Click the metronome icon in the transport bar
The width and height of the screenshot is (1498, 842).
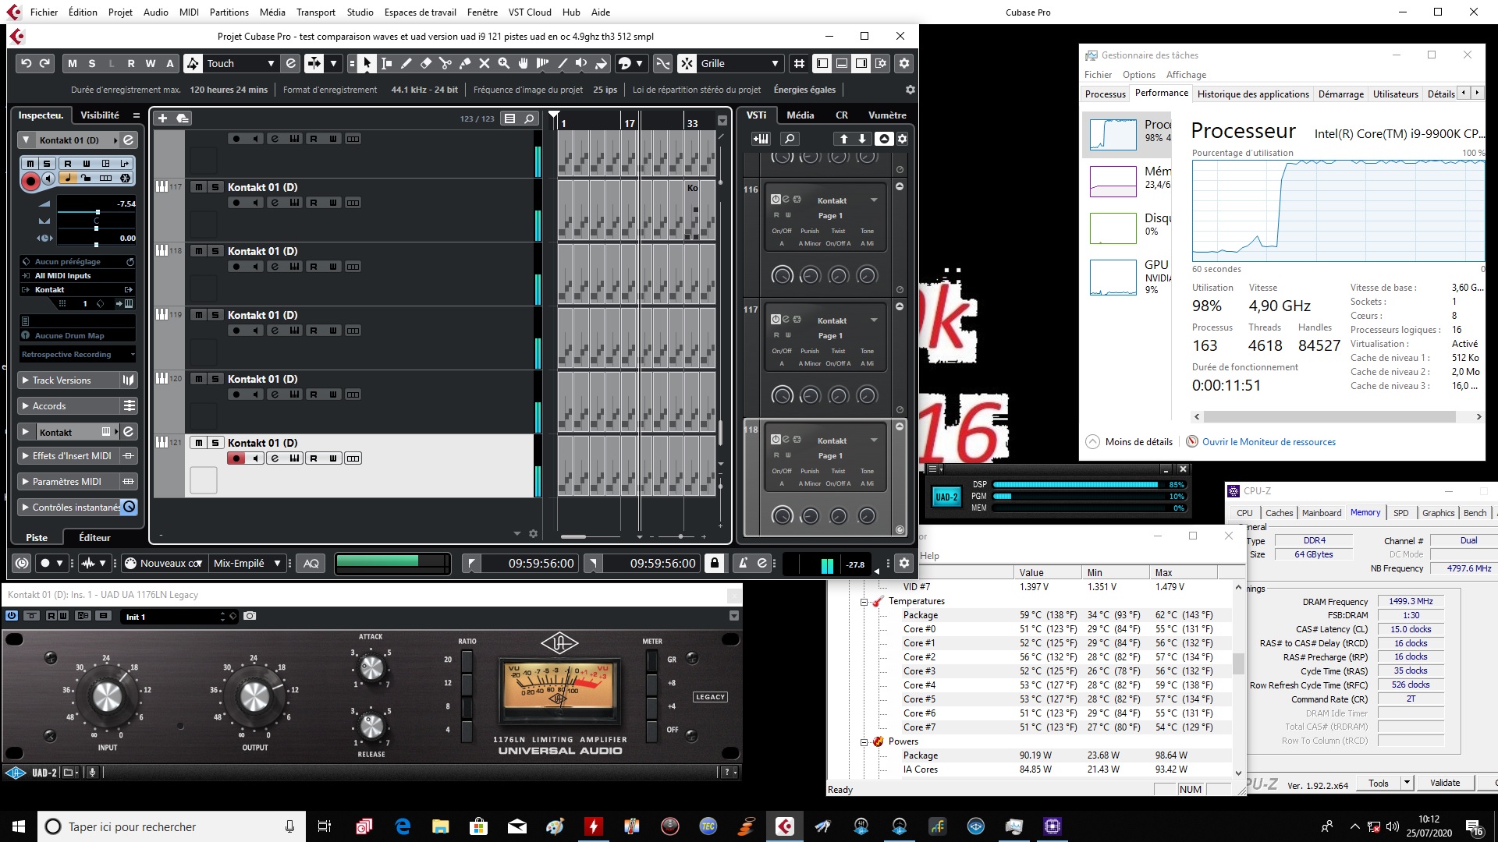pyautogui.click(x=743, y=563)
